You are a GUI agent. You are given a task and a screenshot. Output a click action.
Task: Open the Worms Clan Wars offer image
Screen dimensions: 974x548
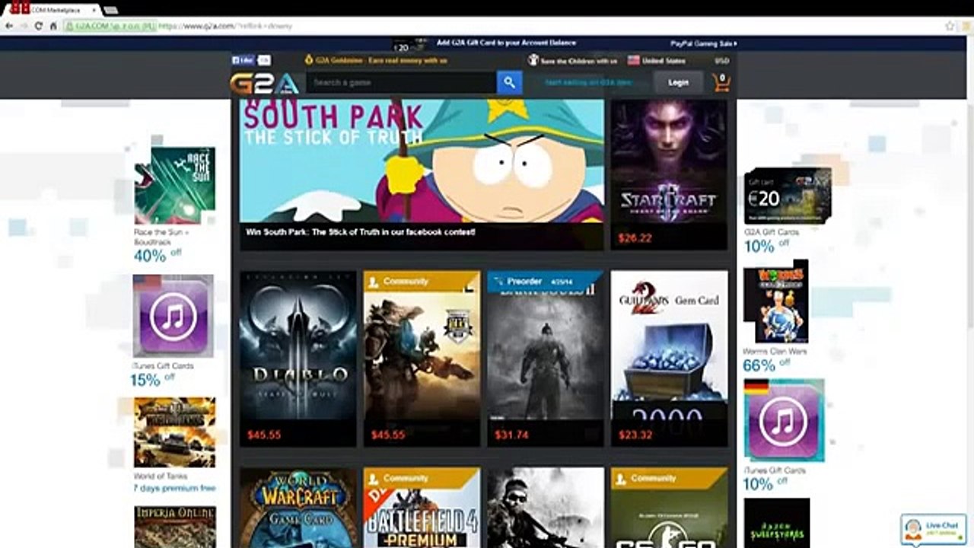pos(775,301)
